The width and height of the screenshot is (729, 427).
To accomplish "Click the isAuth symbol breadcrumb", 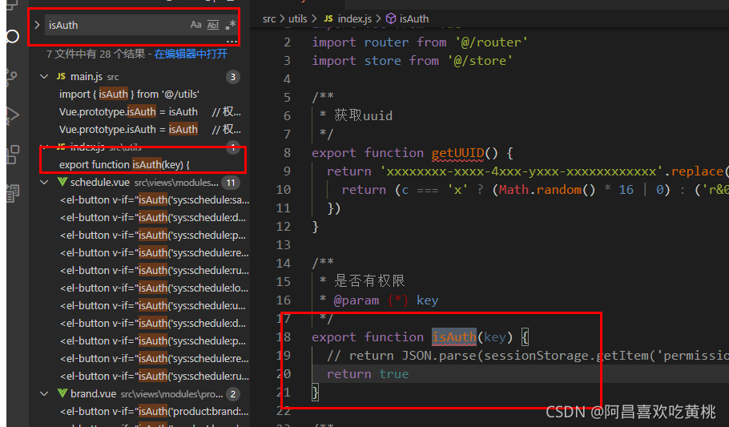I will pyautogui.click(x=414, y=19).
